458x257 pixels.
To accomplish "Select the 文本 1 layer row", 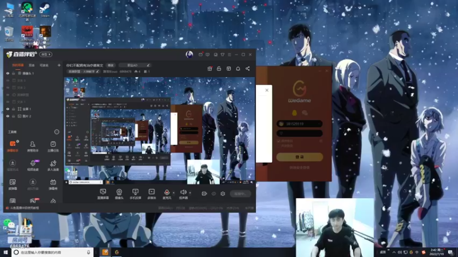I will pos(33,102).
